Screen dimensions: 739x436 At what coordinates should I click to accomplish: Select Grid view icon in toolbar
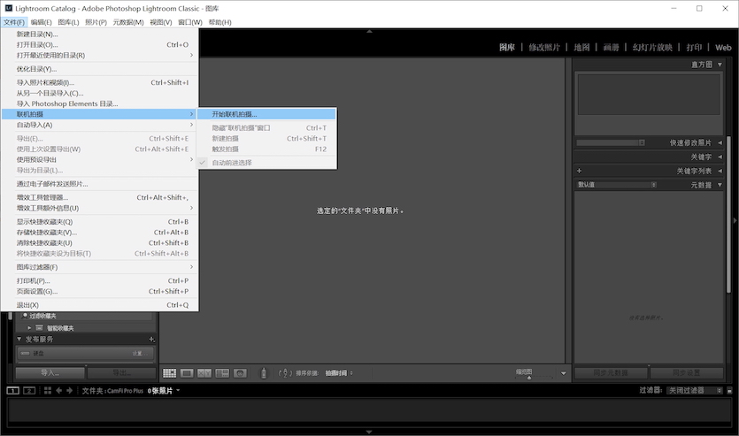click(170, 374)
